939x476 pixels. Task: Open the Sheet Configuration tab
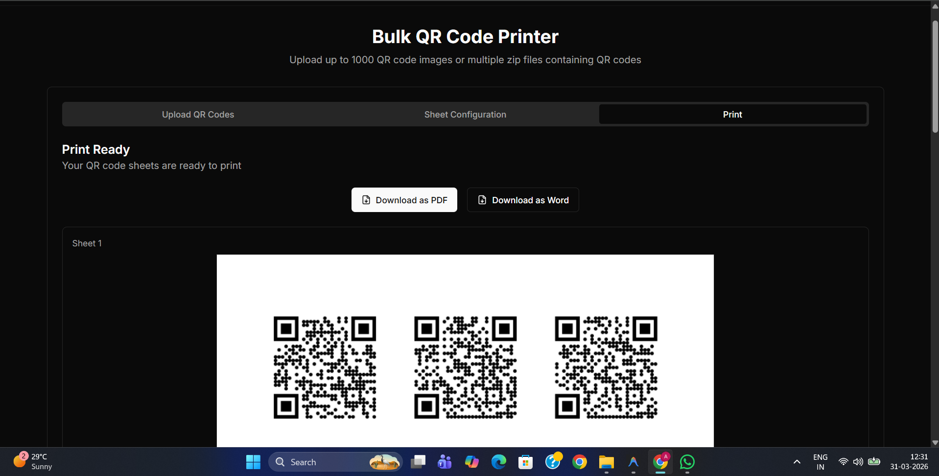[465, 114]
